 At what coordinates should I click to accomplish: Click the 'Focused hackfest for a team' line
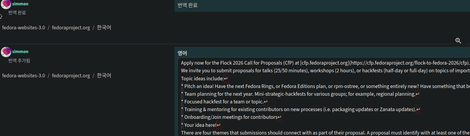(x=224, y=102)
